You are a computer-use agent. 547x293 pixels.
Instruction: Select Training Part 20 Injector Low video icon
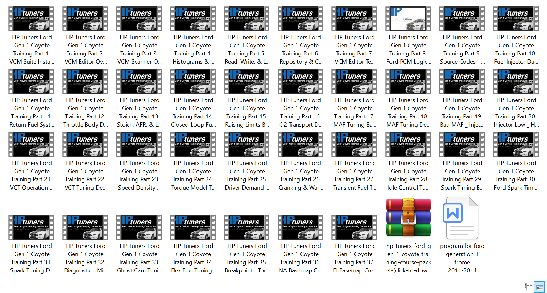pyautogui.click(x=516, y=82)
